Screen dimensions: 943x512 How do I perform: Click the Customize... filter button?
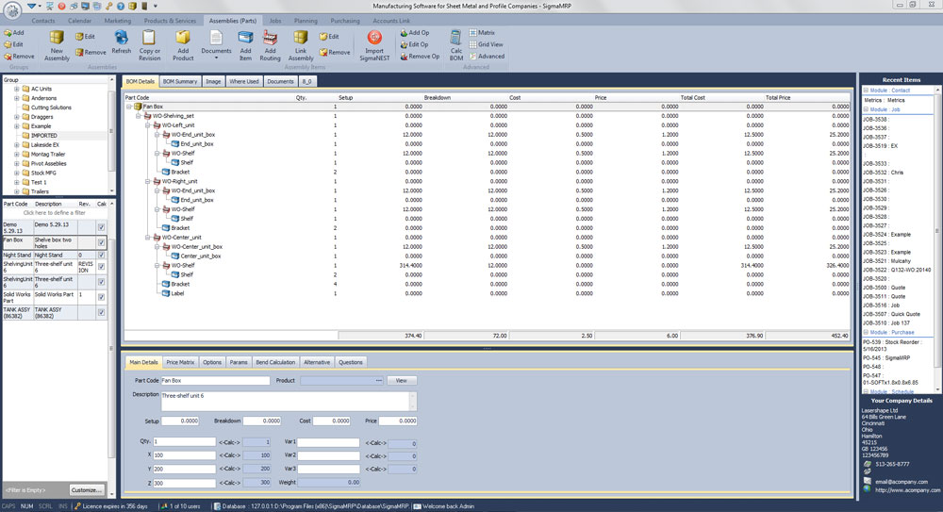[x=86, y=490]
